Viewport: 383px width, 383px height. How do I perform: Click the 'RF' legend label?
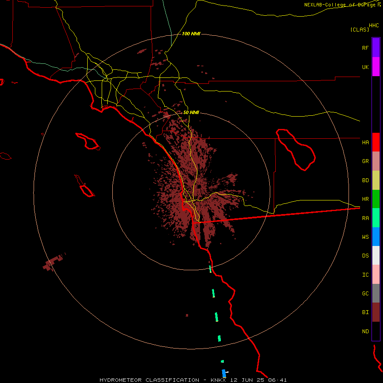(365, 48)
